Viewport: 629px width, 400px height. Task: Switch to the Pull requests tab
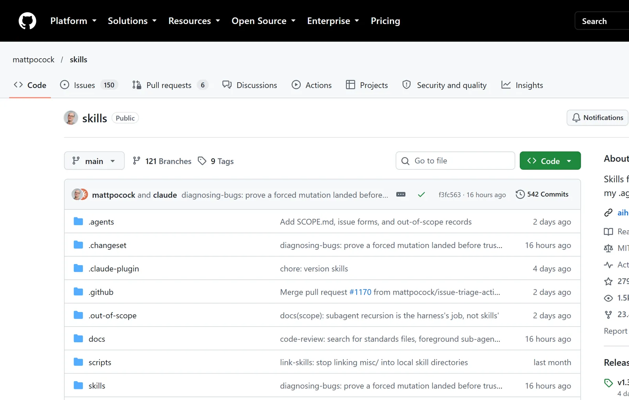pyautogui.click(x=170, y=85)
